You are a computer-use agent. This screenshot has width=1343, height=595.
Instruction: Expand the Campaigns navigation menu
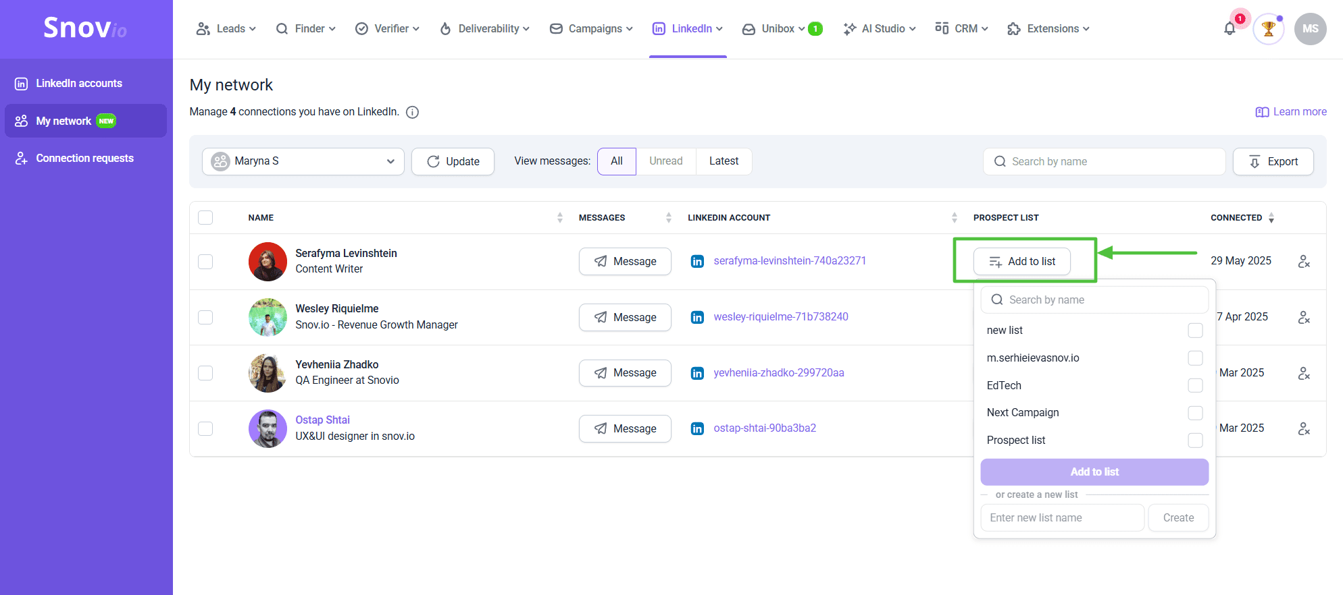click(x=592, y=29)
